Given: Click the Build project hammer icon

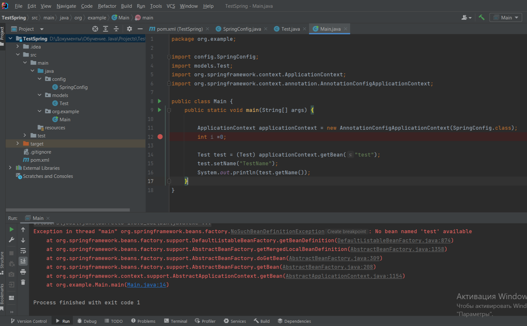Looking at the screenshot, I should [481, 17].
